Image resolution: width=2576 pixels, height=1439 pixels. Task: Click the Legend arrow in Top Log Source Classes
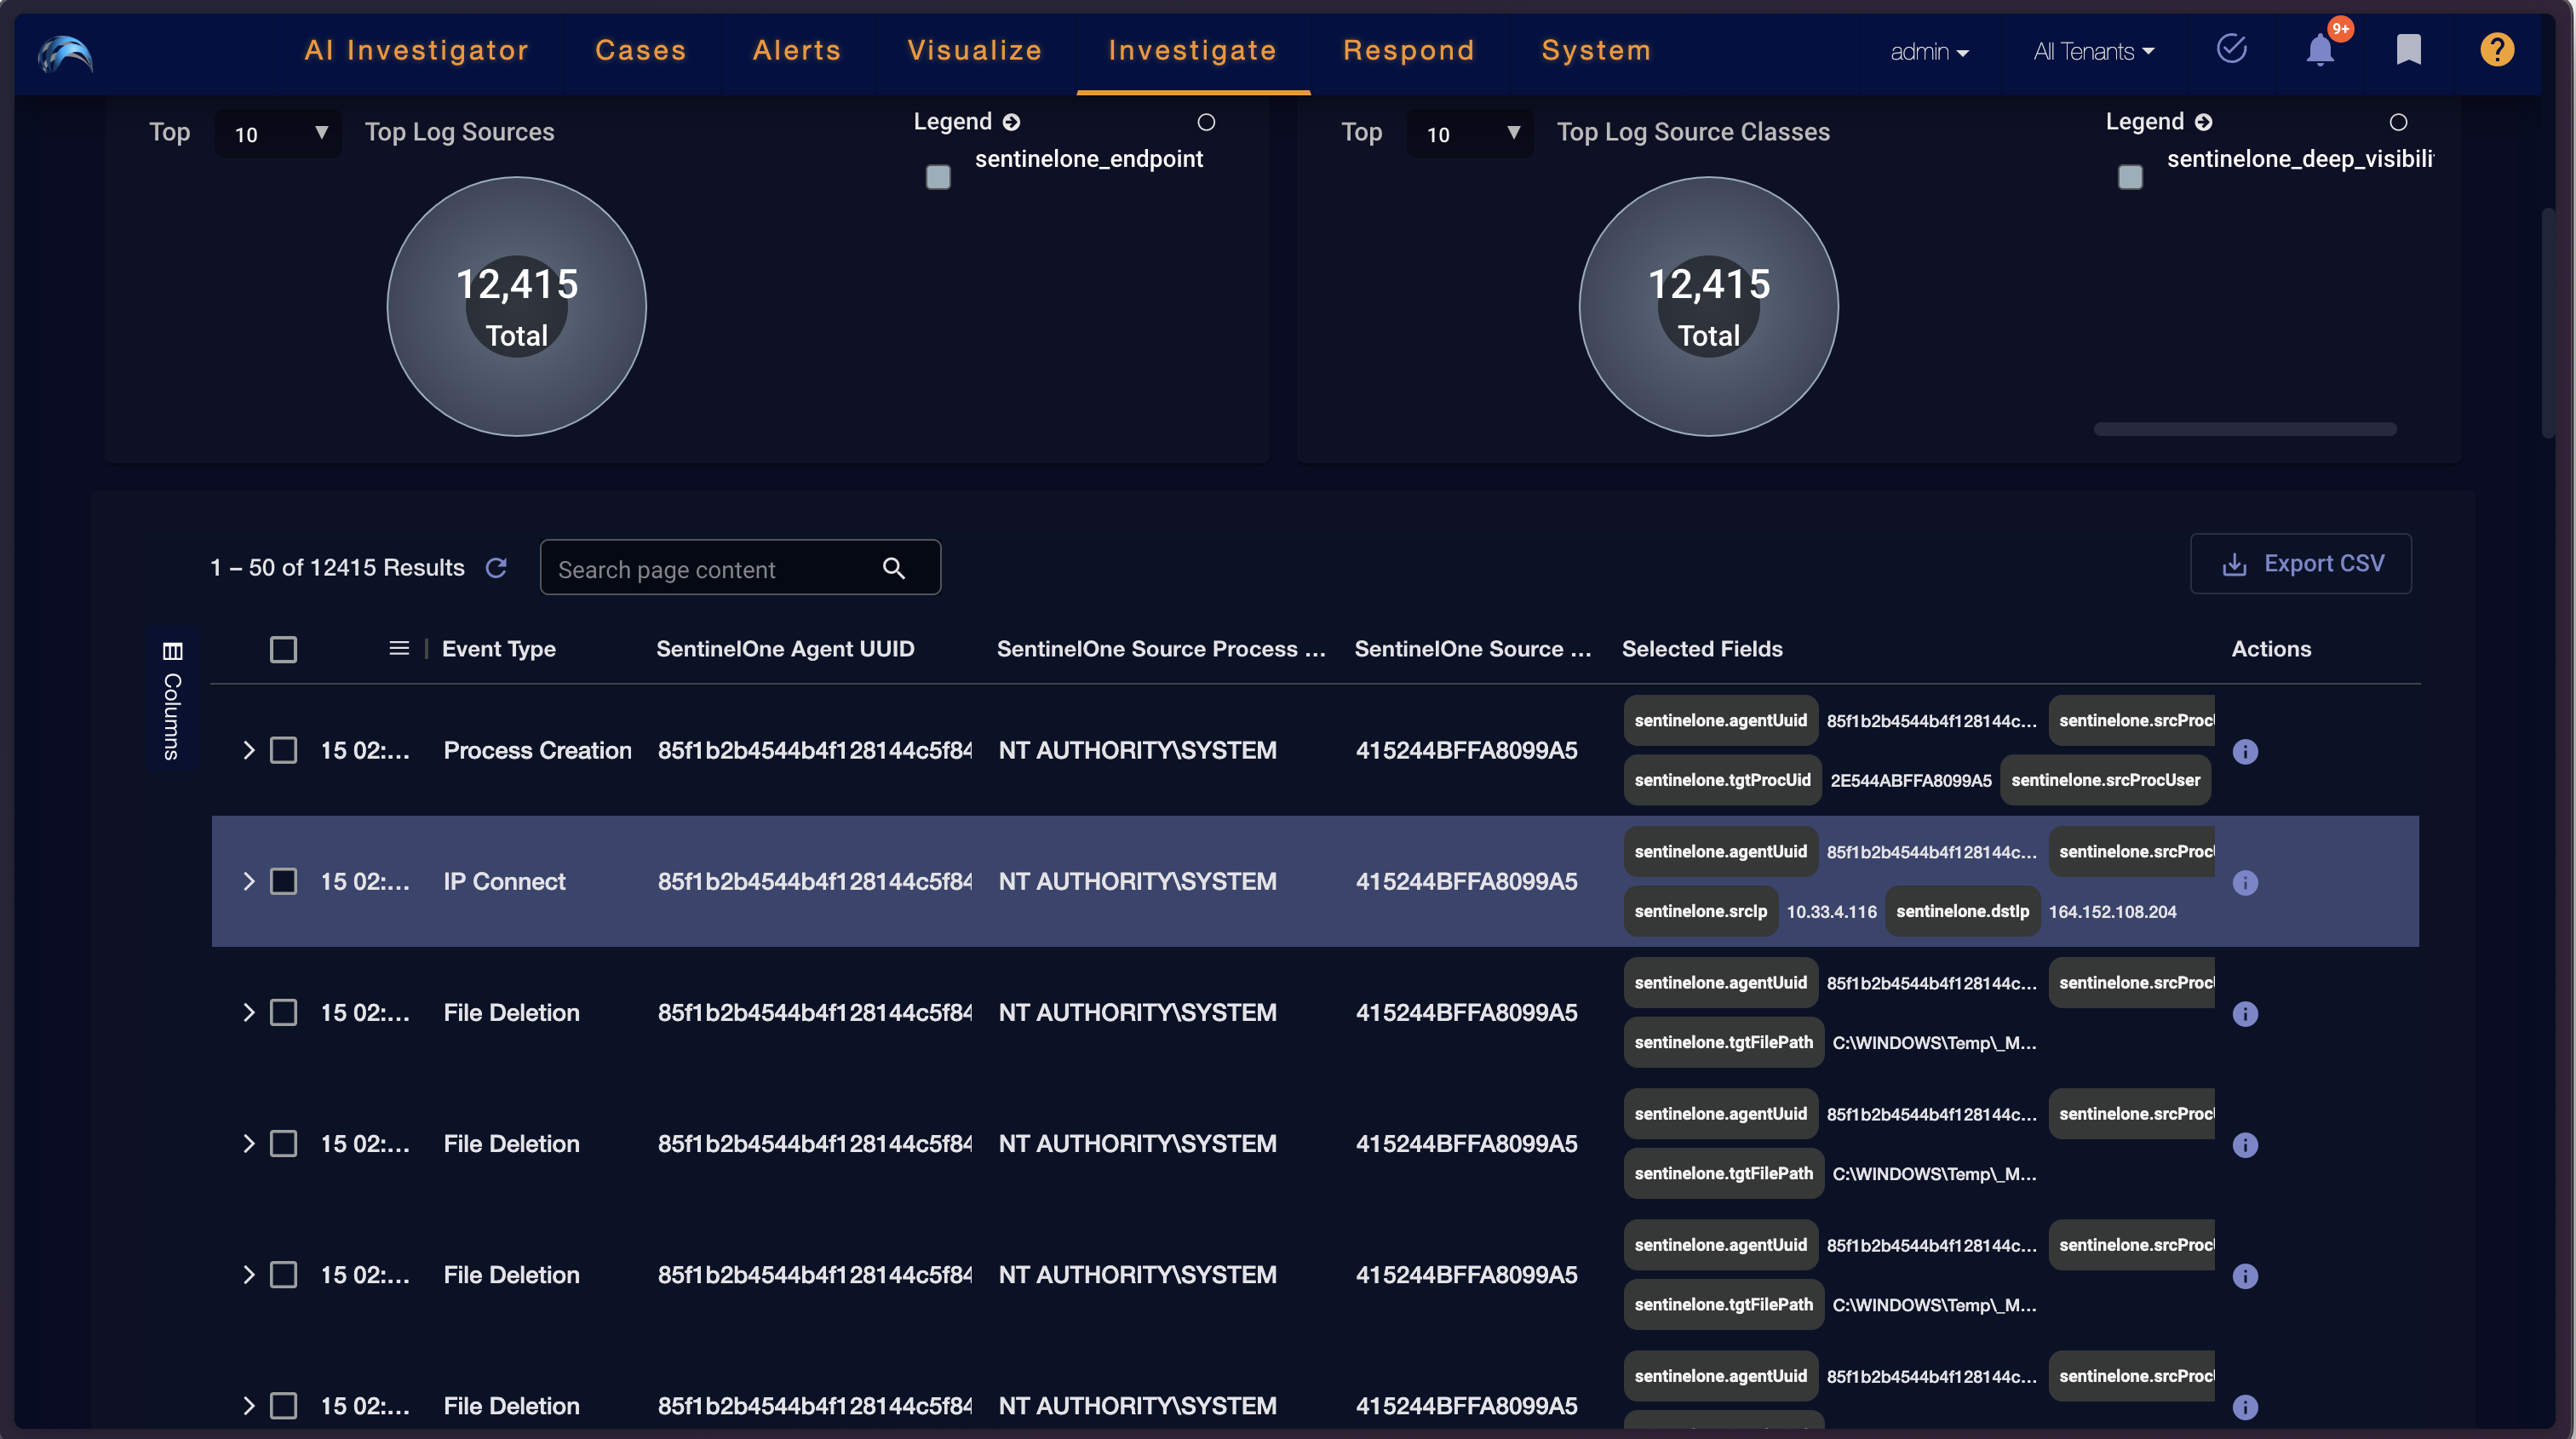(x=2204, y=122)
